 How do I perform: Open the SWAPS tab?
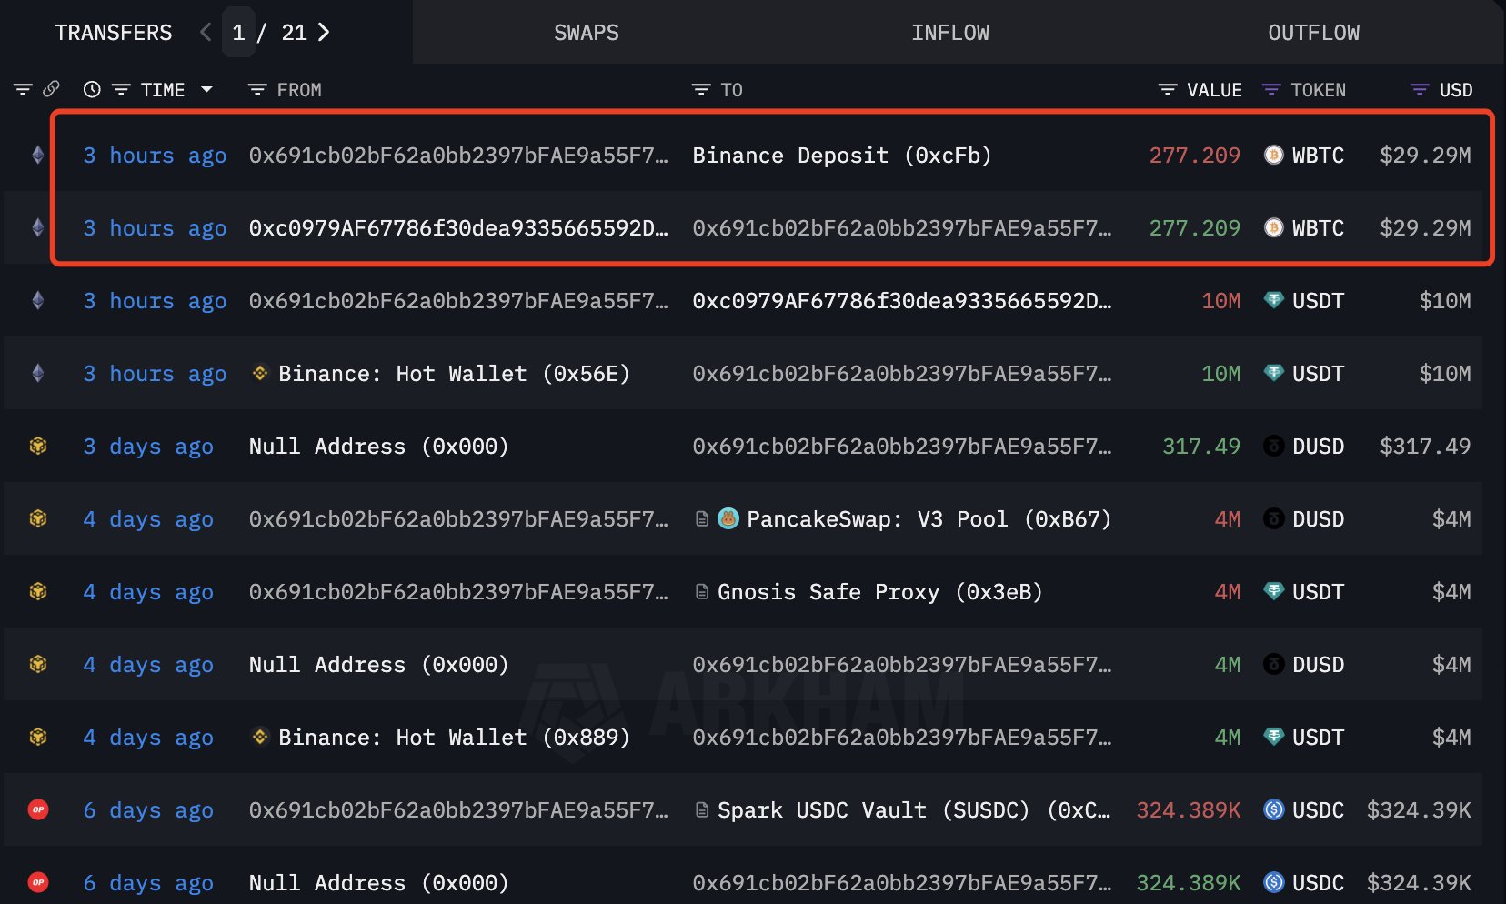click(x=587, y=33)
